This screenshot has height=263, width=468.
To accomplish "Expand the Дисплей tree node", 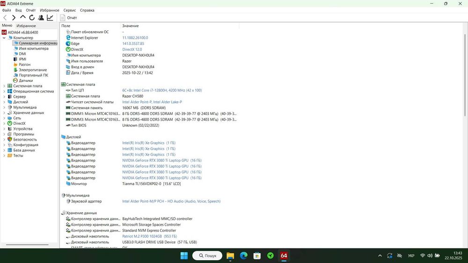I will [4, 102].
